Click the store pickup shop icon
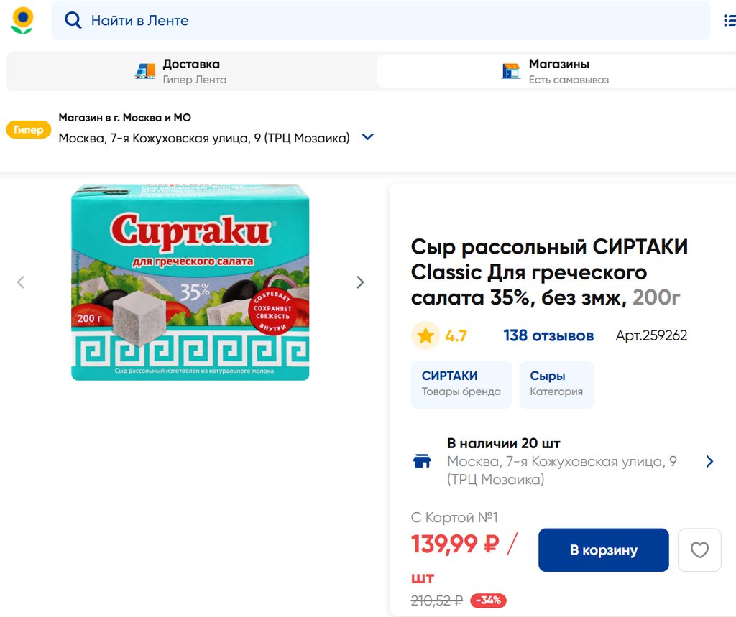The width and height of the screenshot is (736, 617). click(x=511, y=71)
